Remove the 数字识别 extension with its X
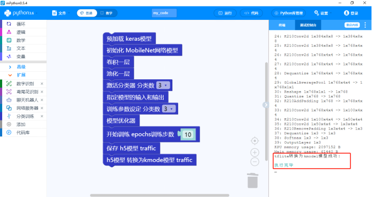Viewport: 372px width, 197px height. 42,84
